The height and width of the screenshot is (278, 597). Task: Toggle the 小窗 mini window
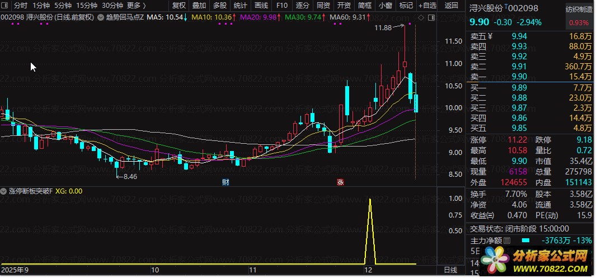(386, 6)
